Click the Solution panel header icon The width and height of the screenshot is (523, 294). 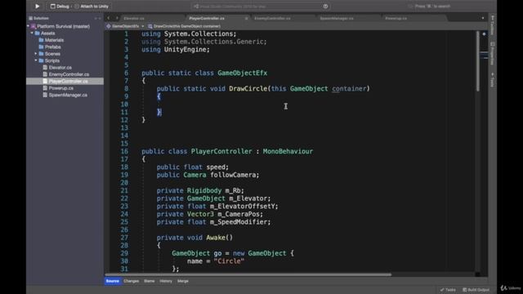pyautogui.click(x=31, y=18)
